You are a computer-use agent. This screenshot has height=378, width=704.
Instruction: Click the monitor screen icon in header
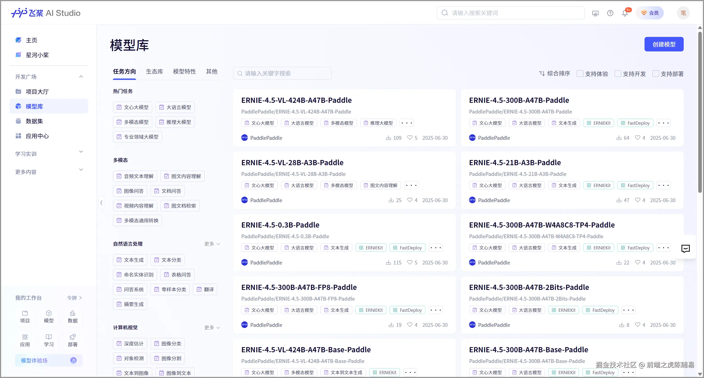click(x=595, y=13)
